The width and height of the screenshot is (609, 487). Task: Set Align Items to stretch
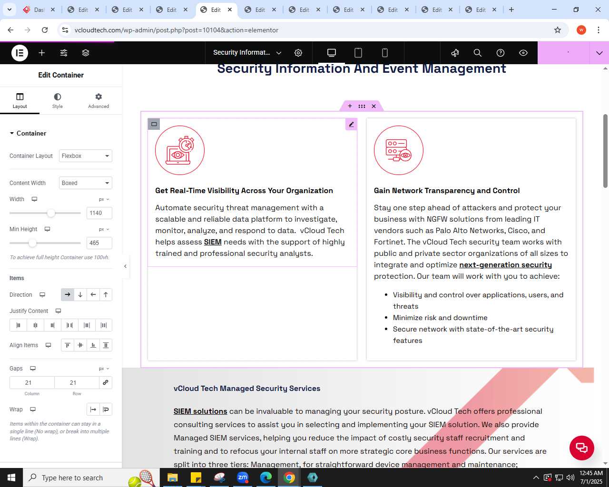coord(106,345)
